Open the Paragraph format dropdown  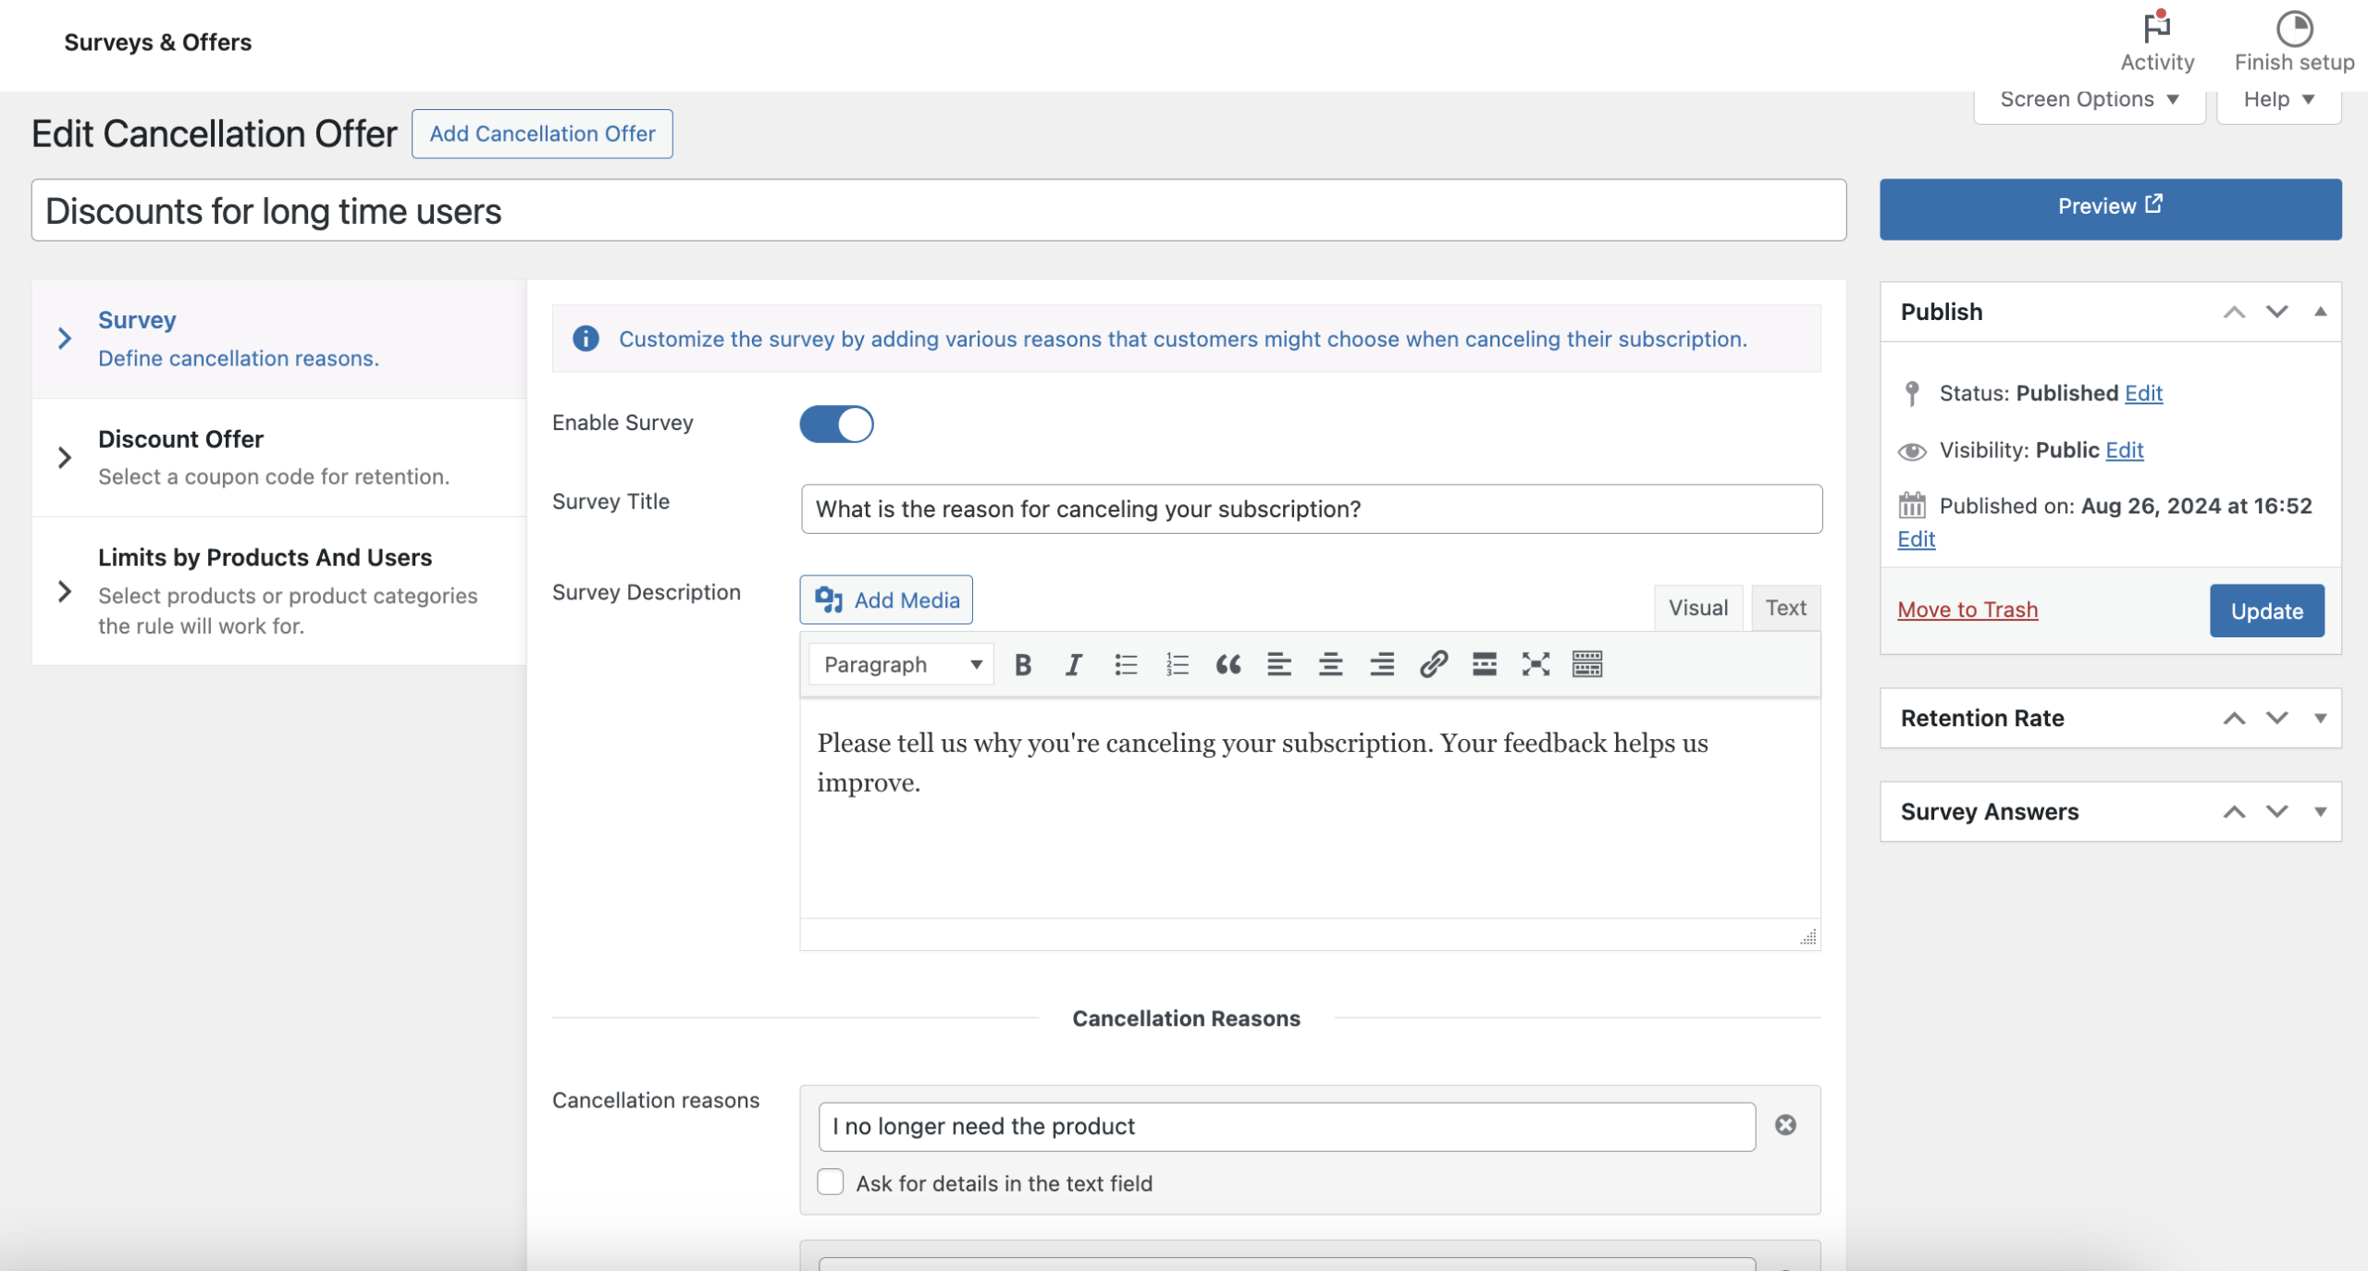point(901,664)
